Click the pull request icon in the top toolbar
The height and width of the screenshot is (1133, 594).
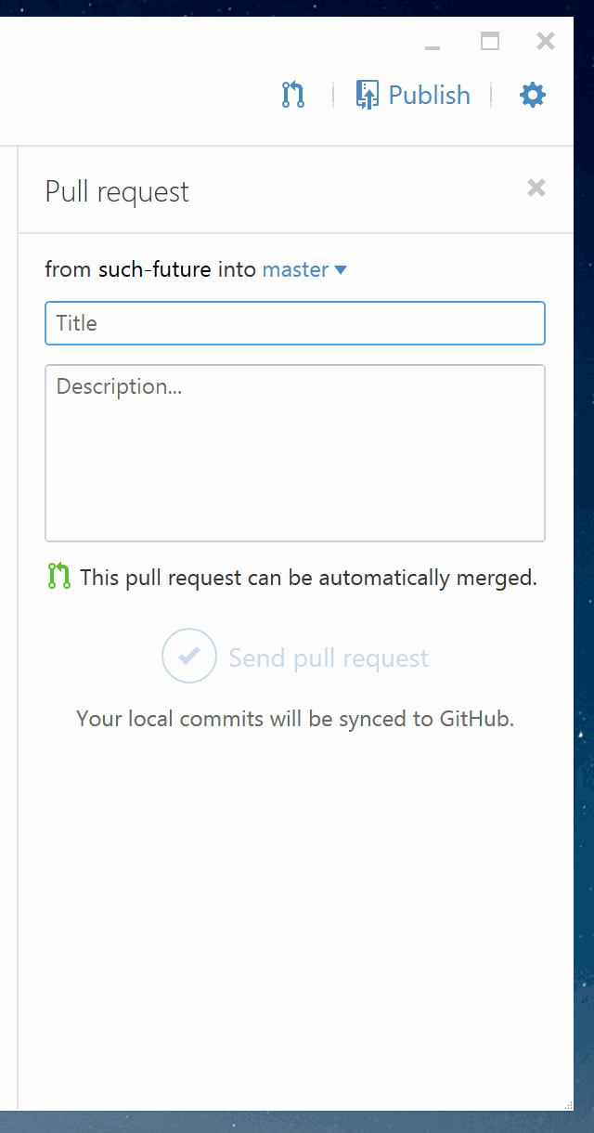point(293,95)
